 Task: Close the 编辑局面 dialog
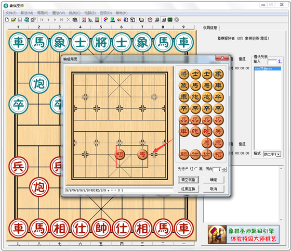click(222, 58)
